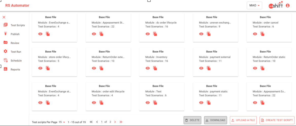Viewport: 296px width, 126px height.
Task: Click the Publish upload icon in sidebar
Action: (x=5, y=34)
